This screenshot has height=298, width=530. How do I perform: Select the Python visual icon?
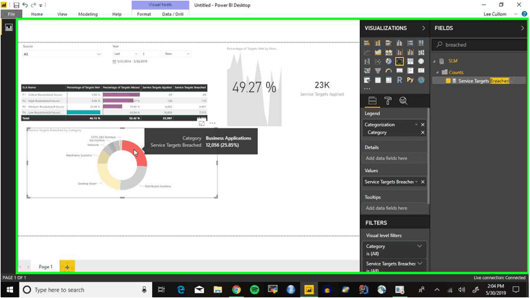click(410, 81)
